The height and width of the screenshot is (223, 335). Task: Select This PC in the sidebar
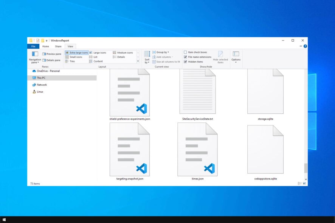tap(42, 78)
